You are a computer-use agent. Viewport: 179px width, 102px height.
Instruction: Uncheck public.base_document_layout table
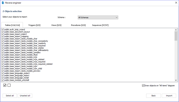[3, 32]
